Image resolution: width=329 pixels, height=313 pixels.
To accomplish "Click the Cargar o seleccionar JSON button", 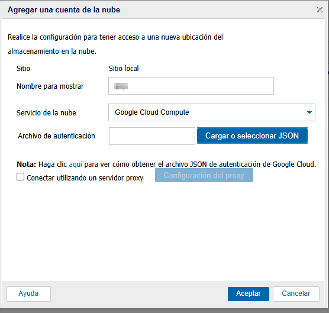I will tap(252, 135).
